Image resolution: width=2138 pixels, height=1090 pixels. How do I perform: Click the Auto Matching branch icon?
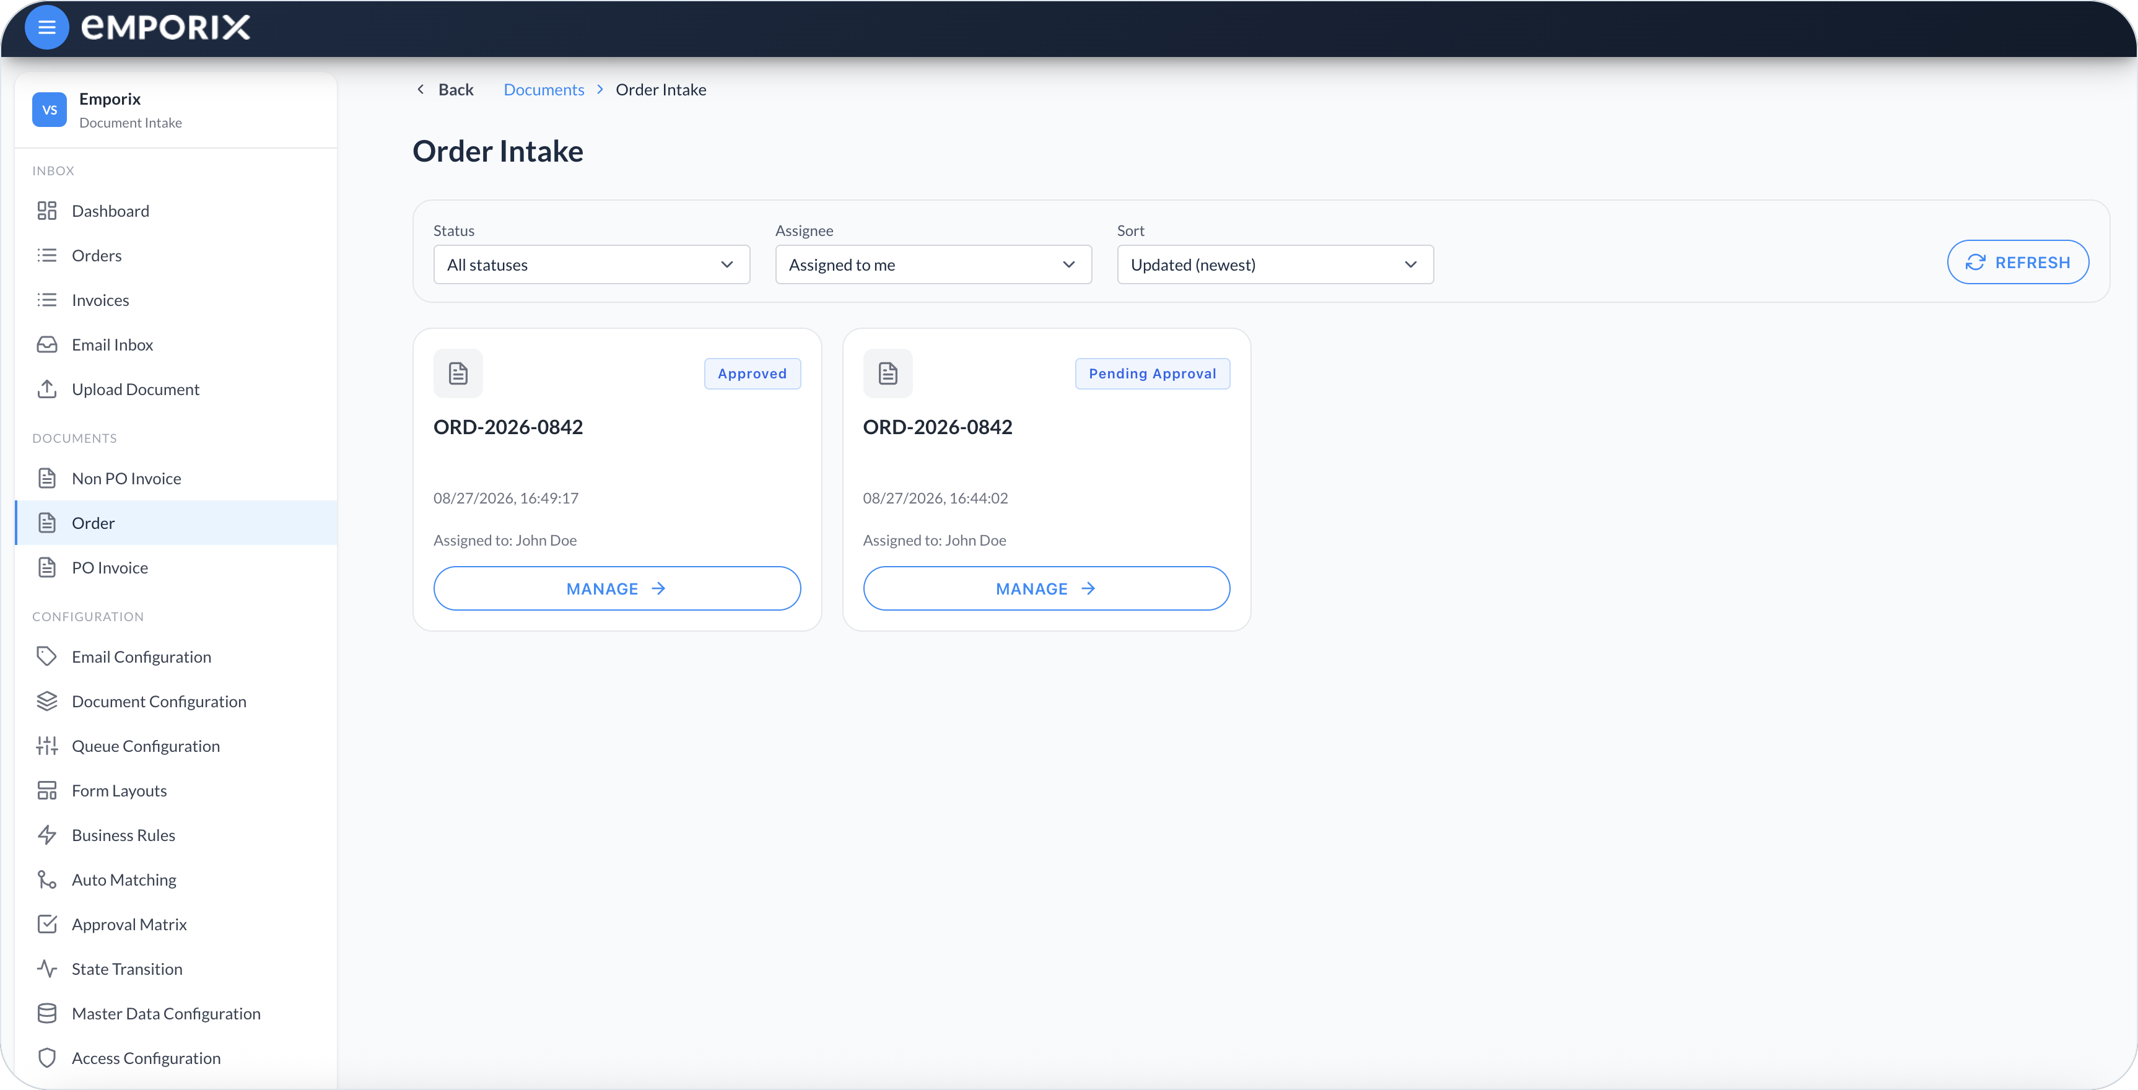click(47, 880)
